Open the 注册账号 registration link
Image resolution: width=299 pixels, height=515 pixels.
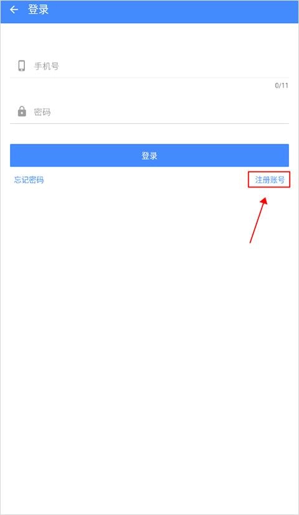pos(270,180)
